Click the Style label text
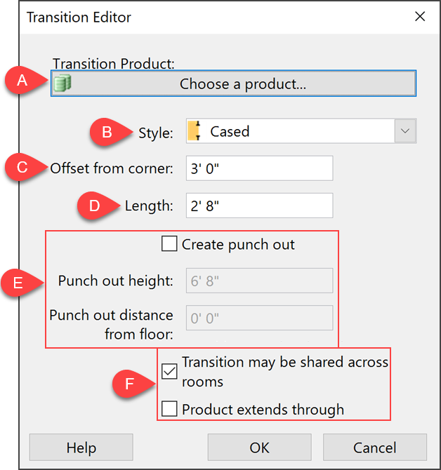 (156, 133)
